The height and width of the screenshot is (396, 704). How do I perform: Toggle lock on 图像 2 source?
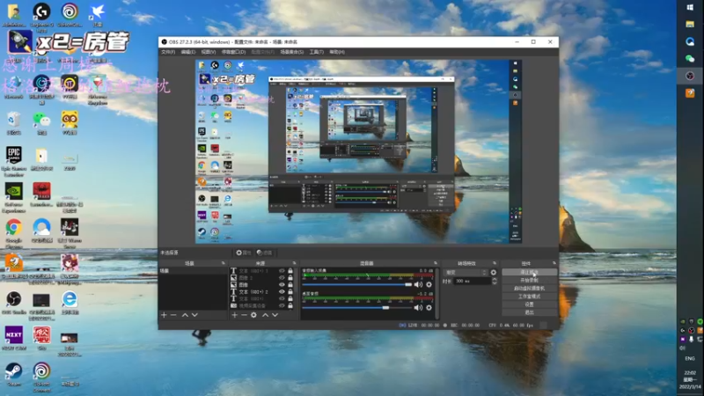pyautogui.click(x=290, y=278)
